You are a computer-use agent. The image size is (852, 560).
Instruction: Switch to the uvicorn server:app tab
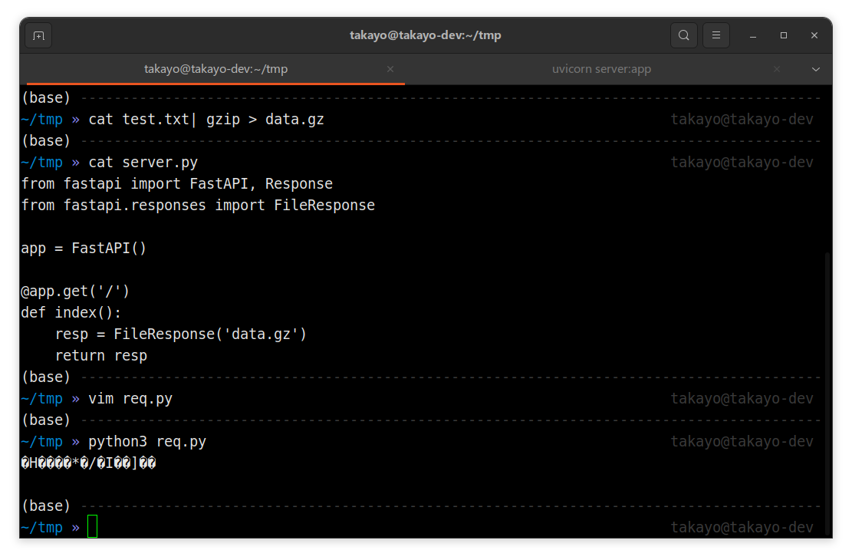click(601, 69)
